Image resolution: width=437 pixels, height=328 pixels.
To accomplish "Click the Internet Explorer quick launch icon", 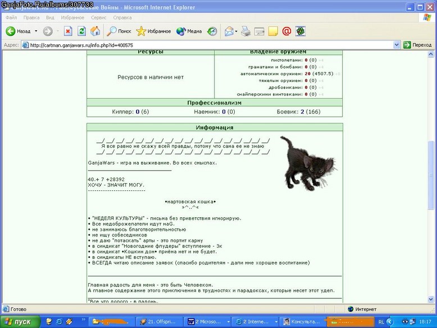I will pyautogui.click(x=59, y=322).
